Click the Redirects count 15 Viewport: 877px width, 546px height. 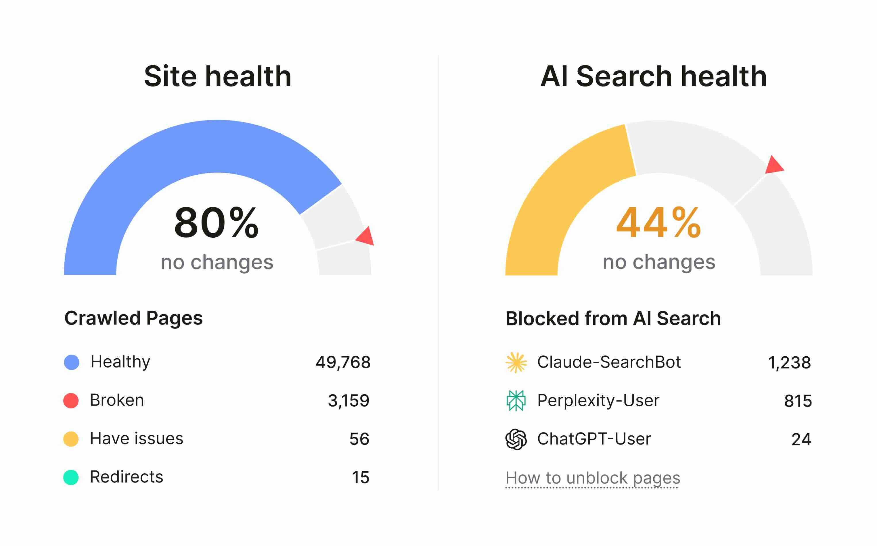click(x=360, y=477)
